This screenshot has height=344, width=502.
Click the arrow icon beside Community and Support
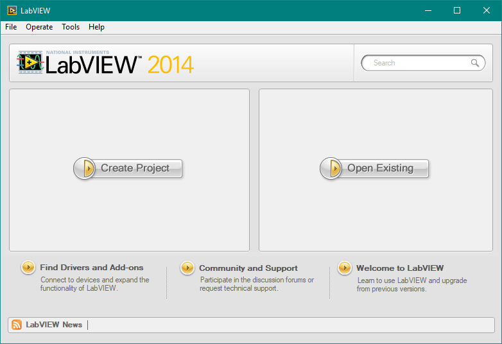pyautogui.click(x=187, y=268)
